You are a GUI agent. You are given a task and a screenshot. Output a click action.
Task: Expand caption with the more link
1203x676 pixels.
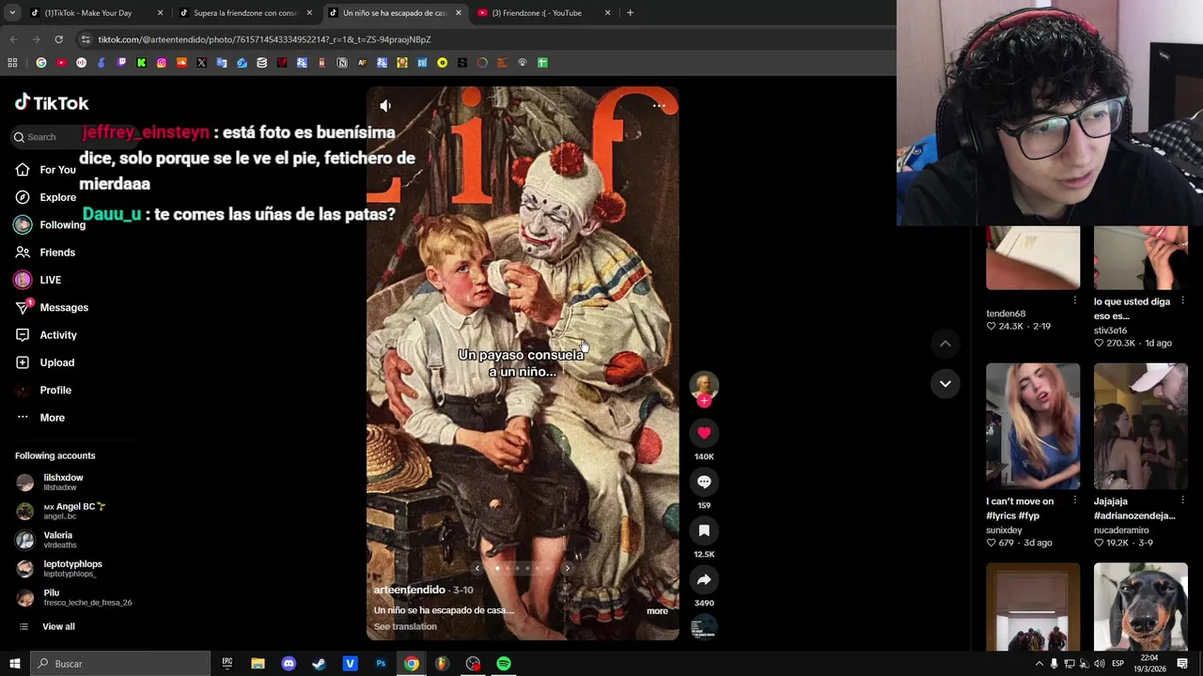657,611
